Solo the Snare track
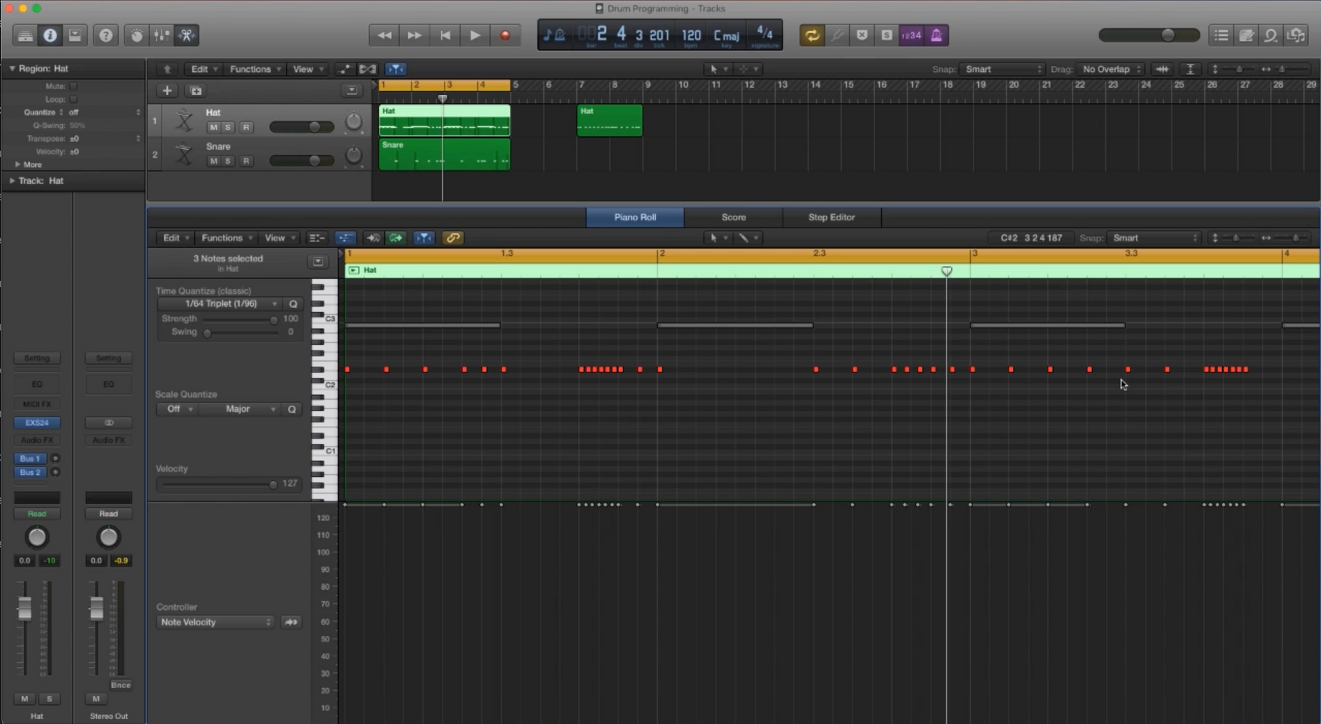Image resolution: width=1321 pixels, height=724 pixels. pos(229,161)
